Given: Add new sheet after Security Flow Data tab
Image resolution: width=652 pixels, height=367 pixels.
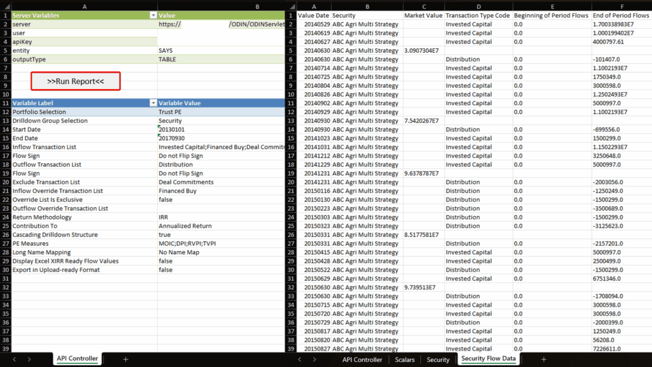Looking at the screenshot, I should (x=543, y=359).
